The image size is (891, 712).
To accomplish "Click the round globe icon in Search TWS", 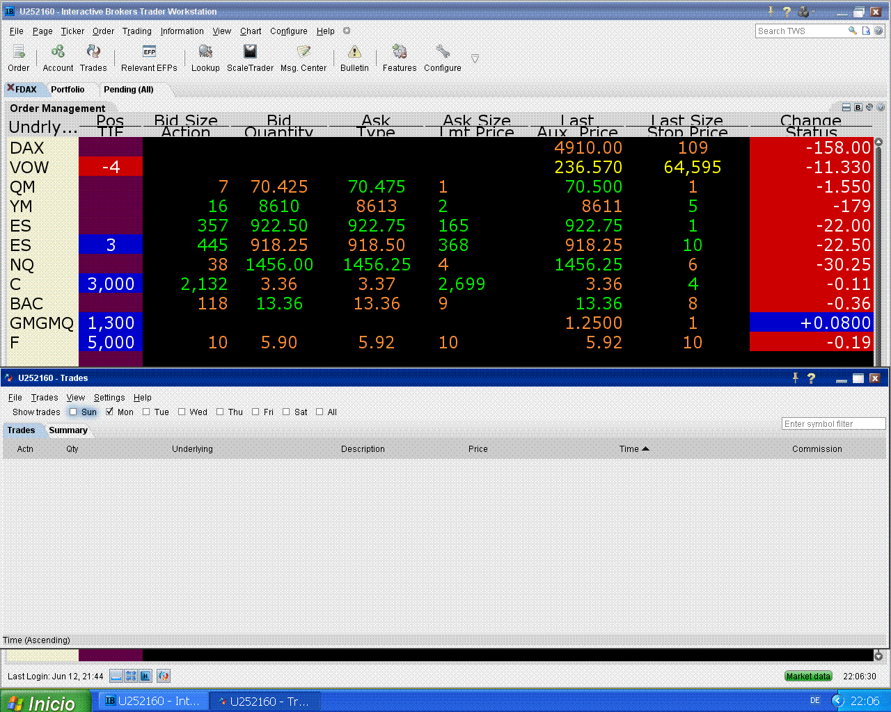I will (x=878, y=31).
